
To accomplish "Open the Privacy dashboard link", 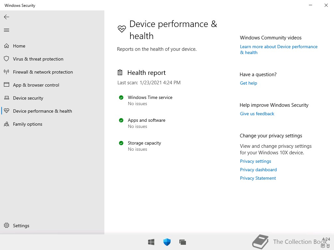I will (258, 170).
